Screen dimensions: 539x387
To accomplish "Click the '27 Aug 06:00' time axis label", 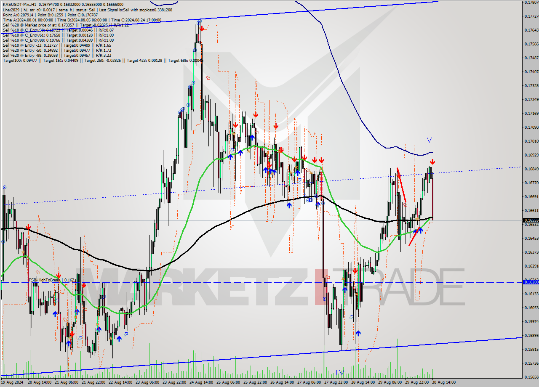I will click(x=309, y=382).
